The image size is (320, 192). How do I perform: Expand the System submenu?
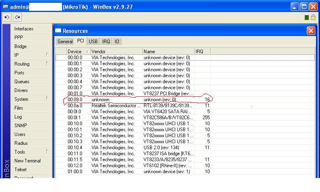(x=47, y=99)
